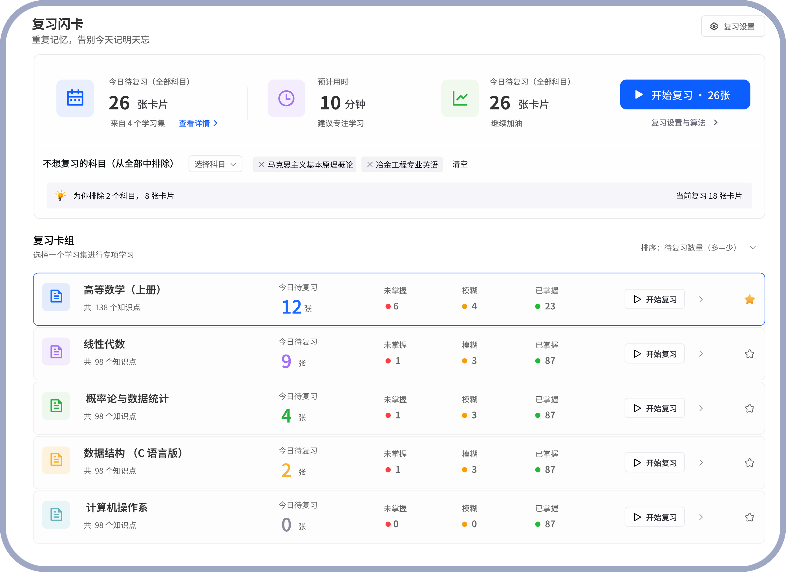Expand the 选择科目 dropdown

(215, 164)
